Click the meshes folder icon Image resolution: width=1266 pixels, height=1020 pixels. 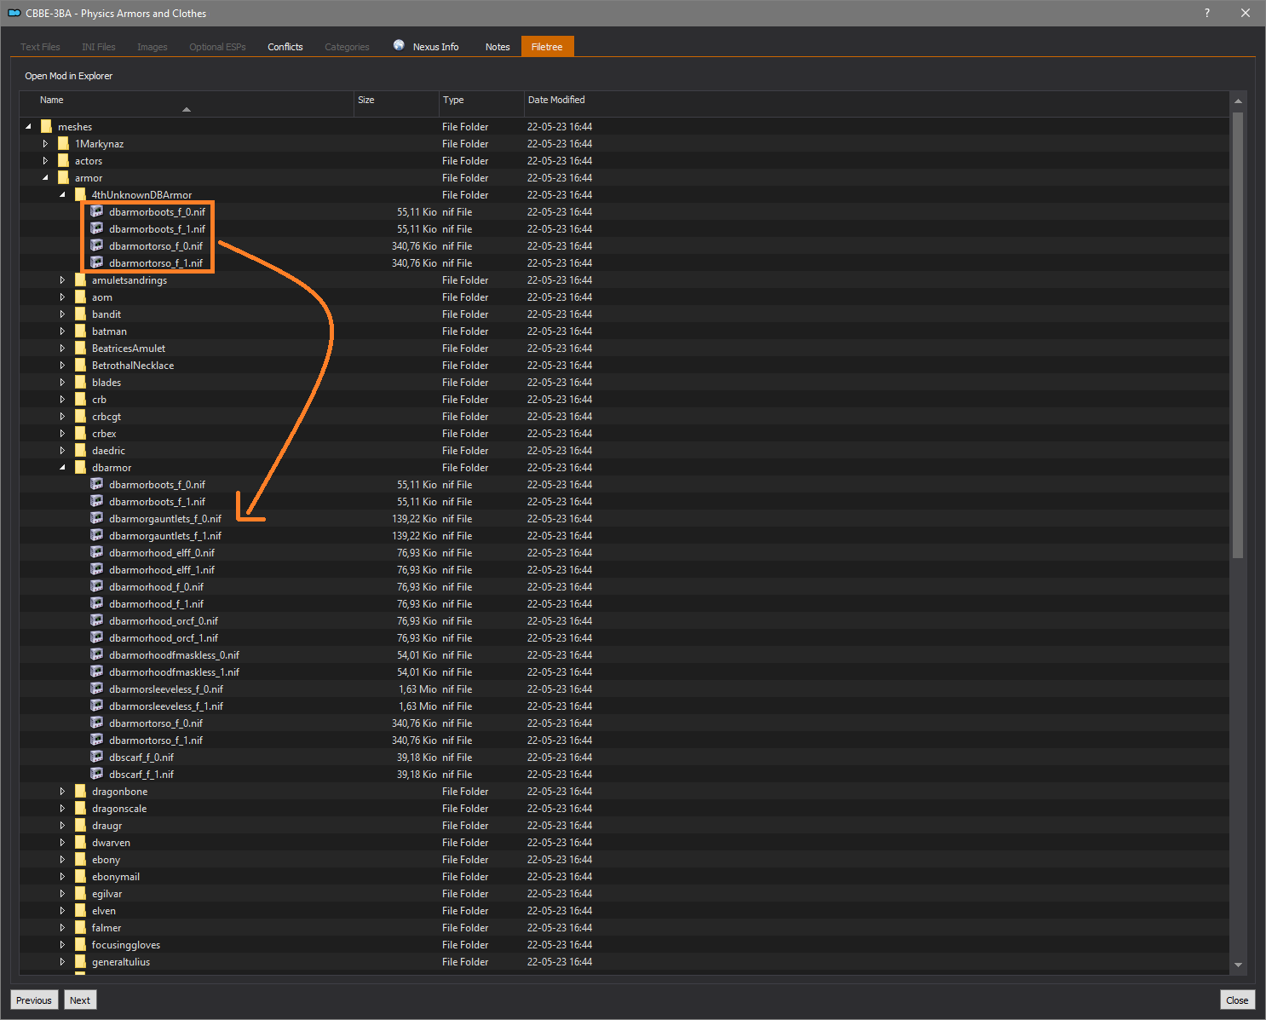[46, 126]
